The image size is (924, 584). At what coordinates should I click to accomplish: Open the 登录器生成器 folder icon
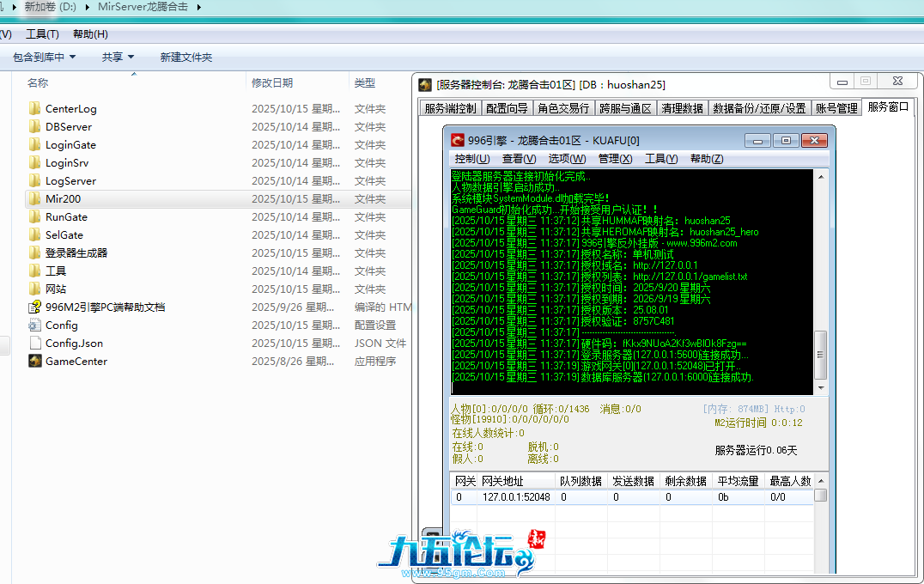34,252
